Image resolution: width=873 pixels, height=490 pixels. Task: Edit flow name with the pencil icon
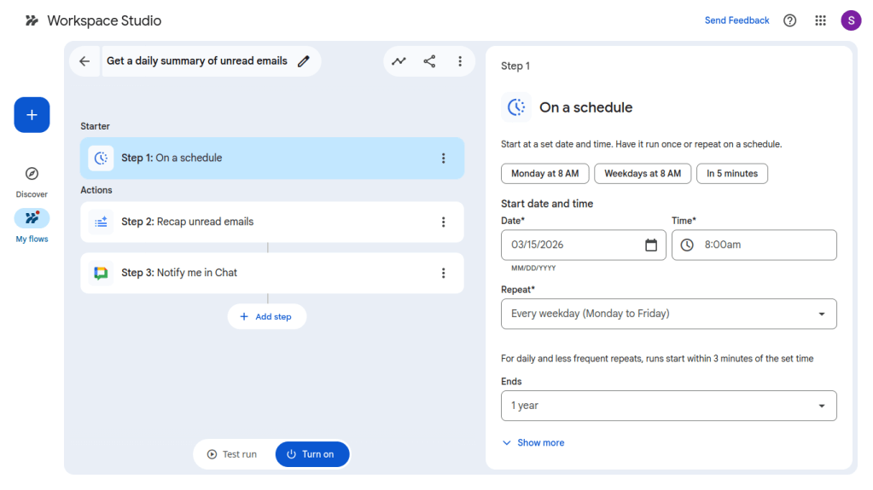304,61
